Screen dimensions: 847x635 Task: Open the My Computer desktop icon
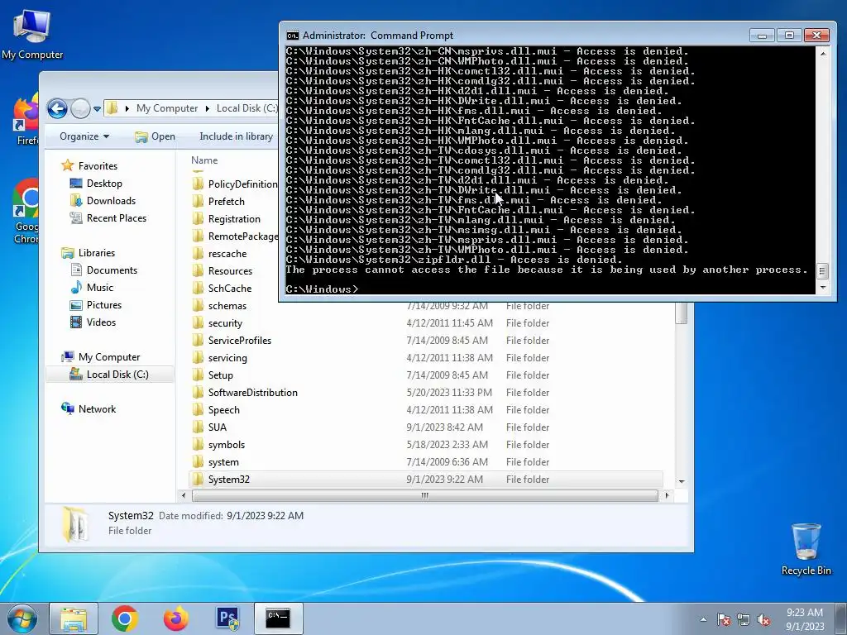(x=32, y=34)
